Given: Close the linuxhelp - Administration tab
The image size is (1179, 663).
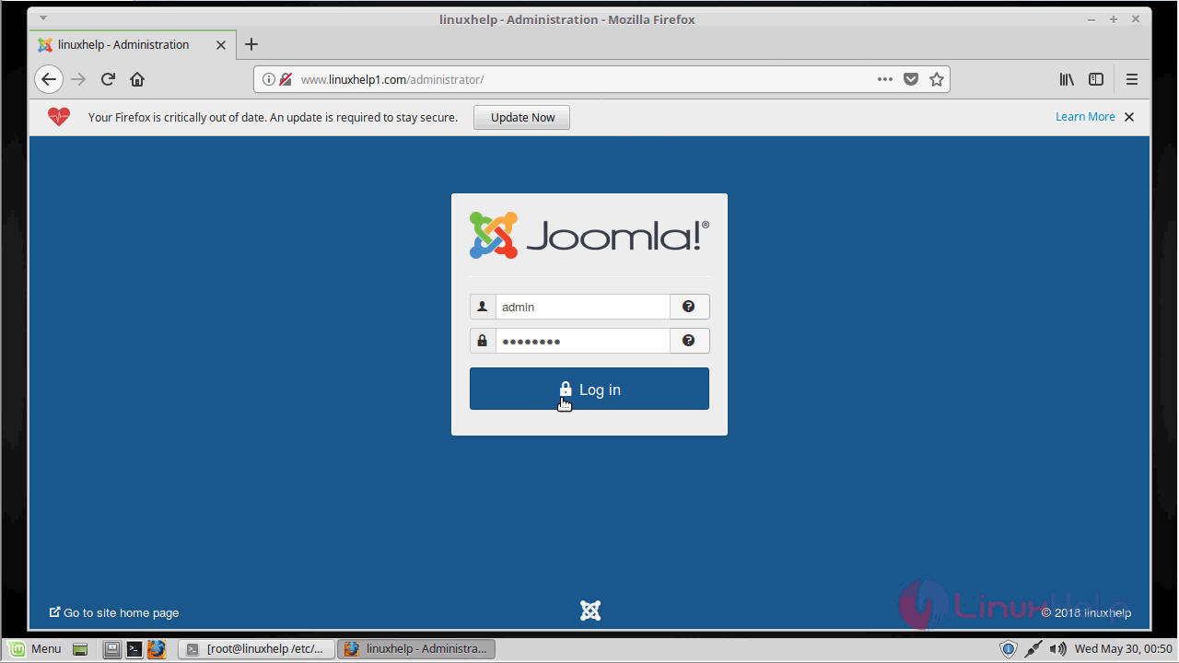Looking at the screenshot, I should tap(221, 44).
